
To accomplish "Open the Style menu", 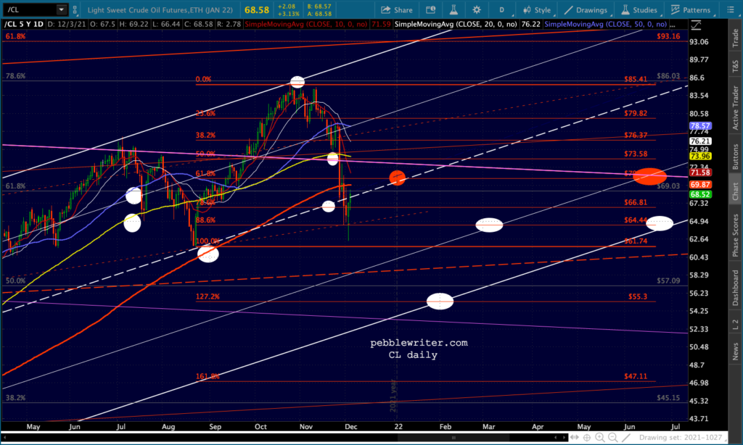I will point(537,9).
